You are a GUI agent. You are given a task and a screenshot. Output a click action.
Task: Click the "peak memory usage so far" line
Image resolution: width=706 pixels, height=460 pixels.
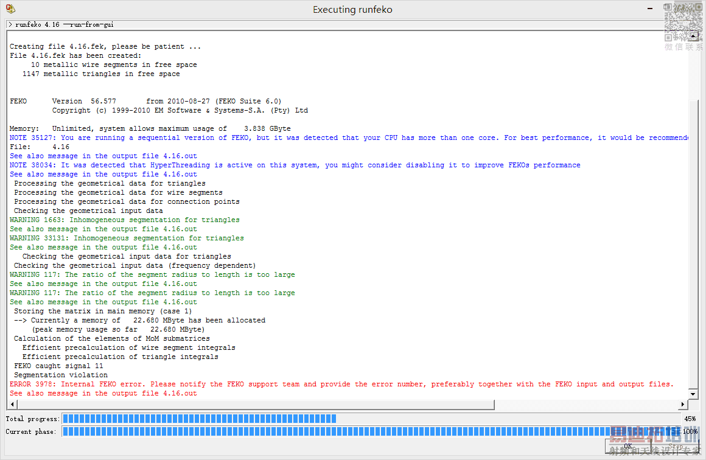coord(118,329)
